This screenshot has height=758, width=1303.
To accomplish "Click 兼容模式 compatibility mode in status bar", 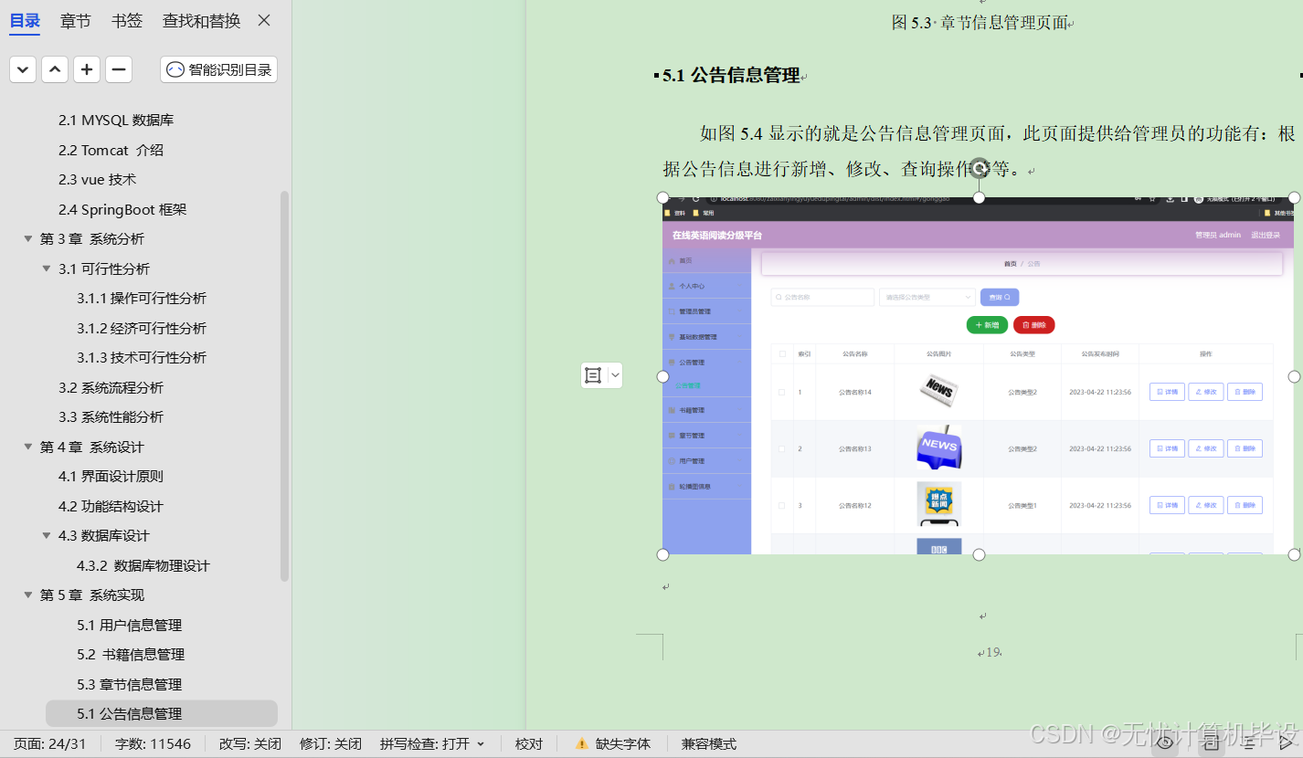I will pos(708,743).
